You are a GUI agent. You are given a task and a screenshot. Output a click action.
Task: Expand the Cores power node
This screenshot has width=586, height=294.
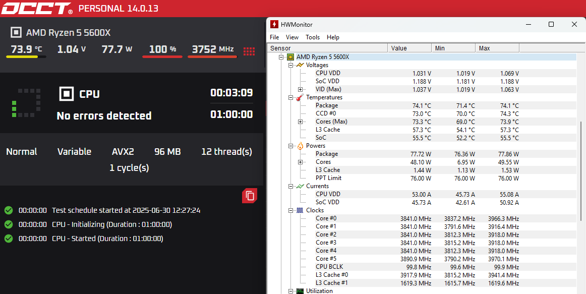click(x=300, y=162)
